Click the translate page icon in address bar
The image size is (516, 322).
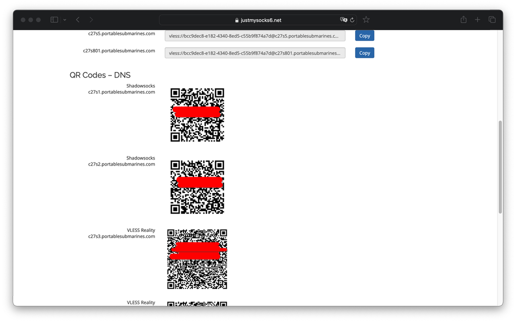click(x=344, y=20)
